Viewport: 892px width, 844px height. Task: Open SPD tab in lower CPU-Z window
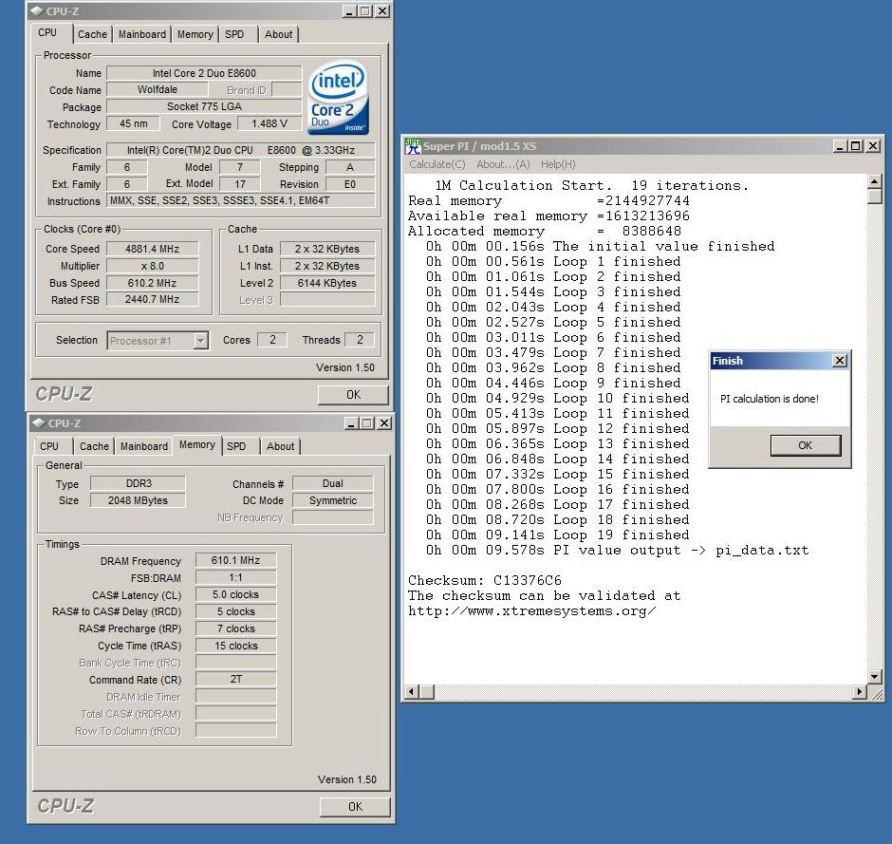pos(236,446)
